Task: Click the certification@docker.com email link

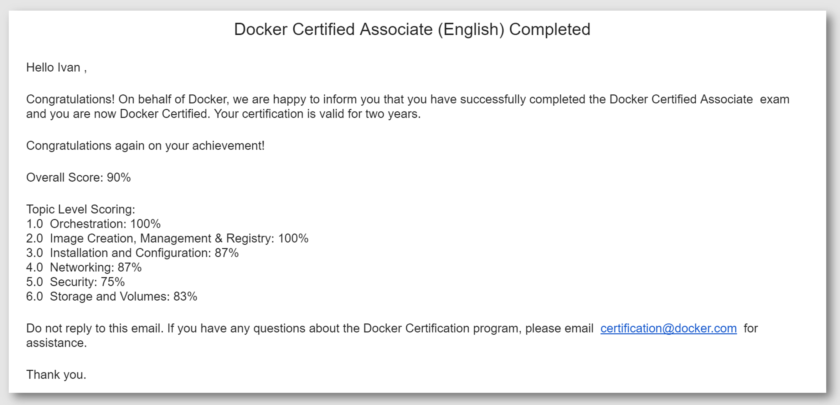Action: (x=668, y=328)
